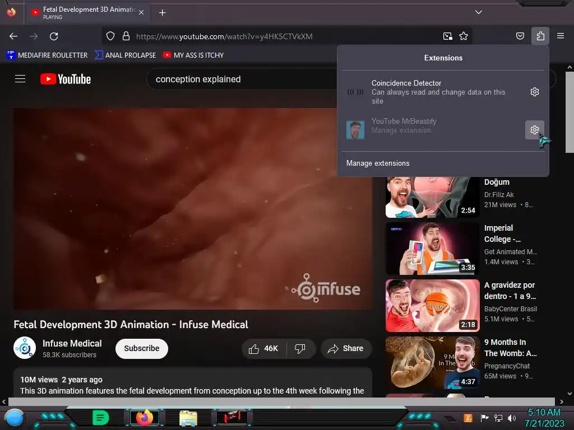Click the PregnancyChat channel name
The height and width of the screenshot is (430, 574).
(507, 366)
